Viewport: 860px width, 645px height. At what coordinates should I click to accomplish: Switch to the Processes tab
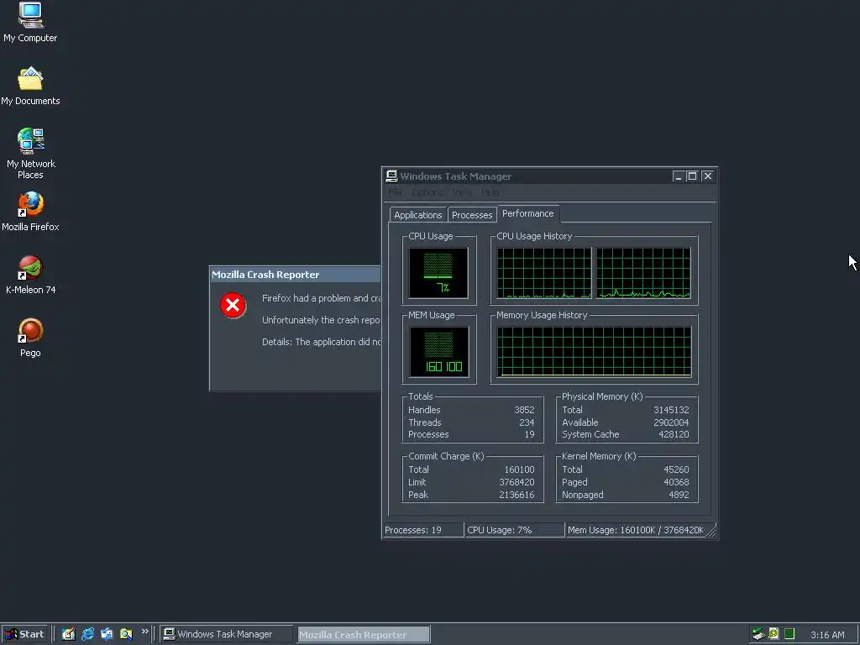coord(472,215)
